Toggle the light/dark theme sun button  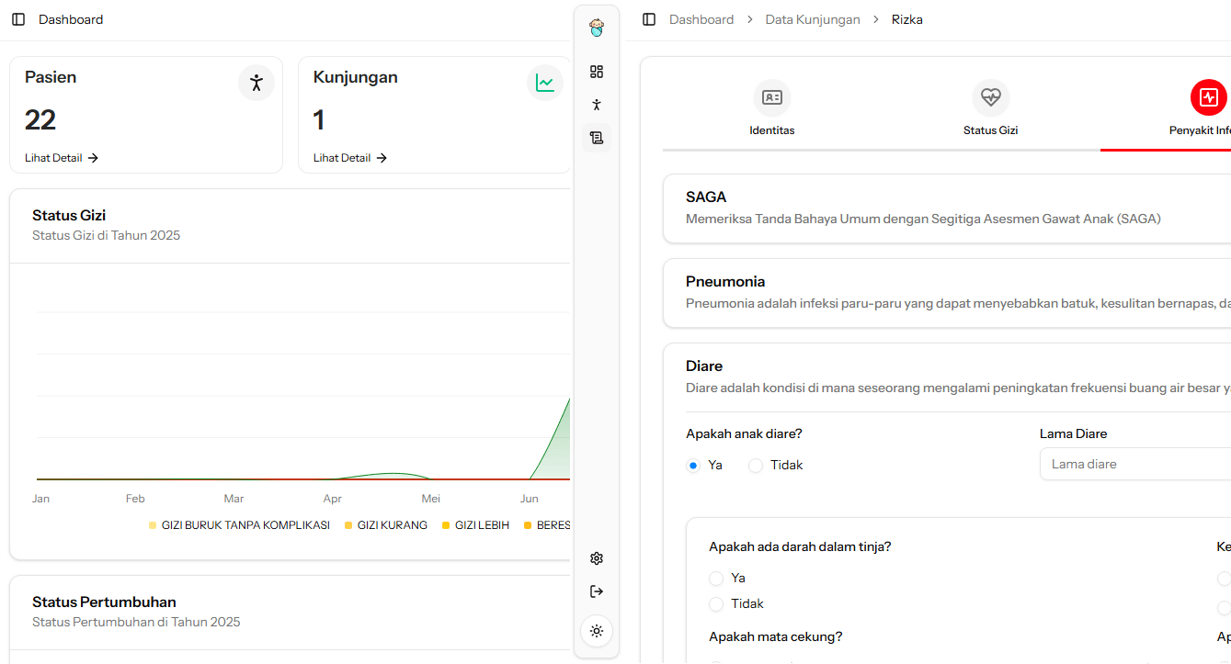(597, 631)
